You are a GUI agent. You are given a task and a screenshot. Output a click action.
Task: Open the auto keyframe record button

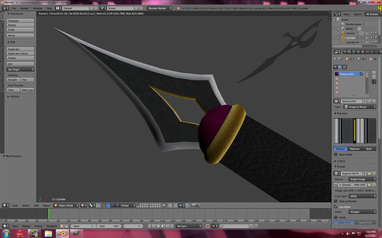click(208, 226)
